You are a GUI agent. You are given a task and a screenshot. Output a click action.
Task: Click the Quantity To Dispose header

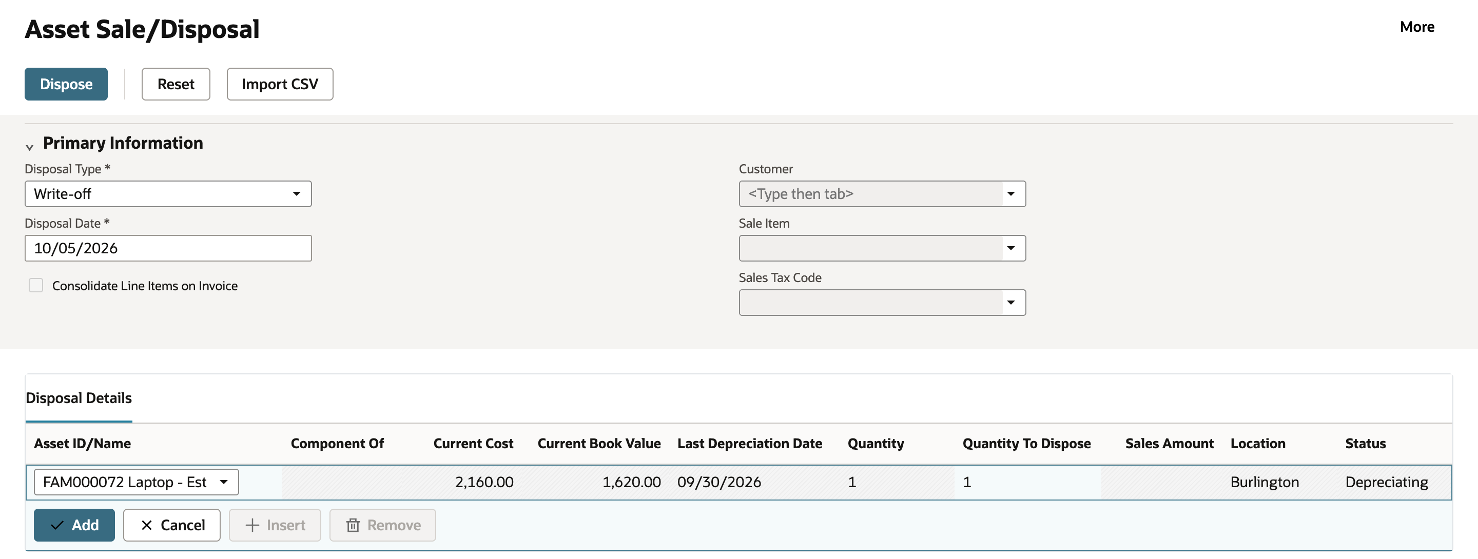[x=1026, y=444]
